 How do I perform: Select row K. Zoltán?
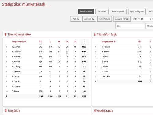pos(47,81)
